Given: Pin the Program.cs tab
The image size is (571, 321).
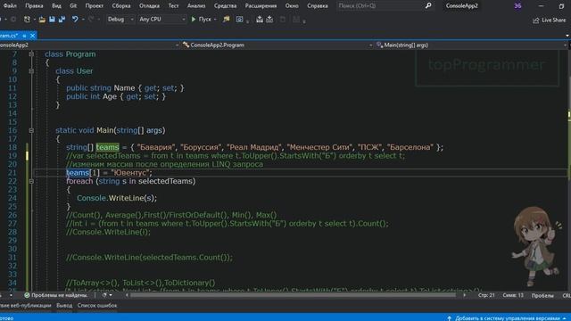Looking at the screenshot, I should tap(24, 36).
